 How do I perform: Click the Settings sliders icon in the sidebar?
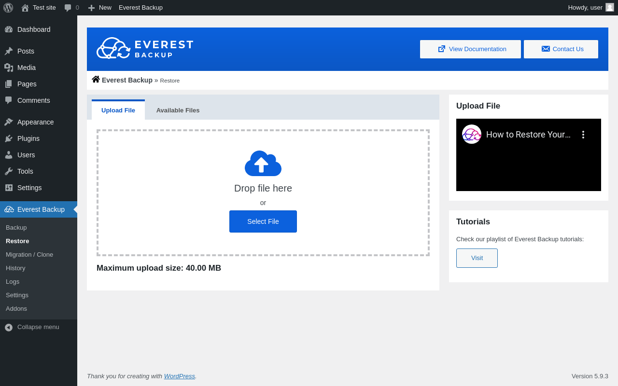[x=9, y=188]
